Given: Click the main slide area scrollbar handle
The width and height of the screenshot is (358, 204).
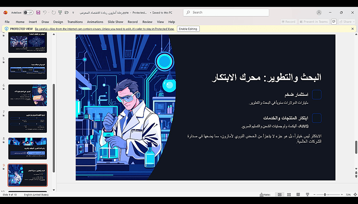Looking at the screenshot, I should tap(356, 147).
